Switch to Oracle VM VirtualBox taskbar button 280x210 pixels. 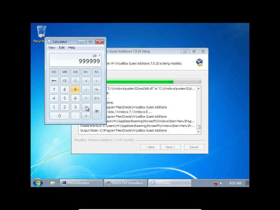[126, 183]
